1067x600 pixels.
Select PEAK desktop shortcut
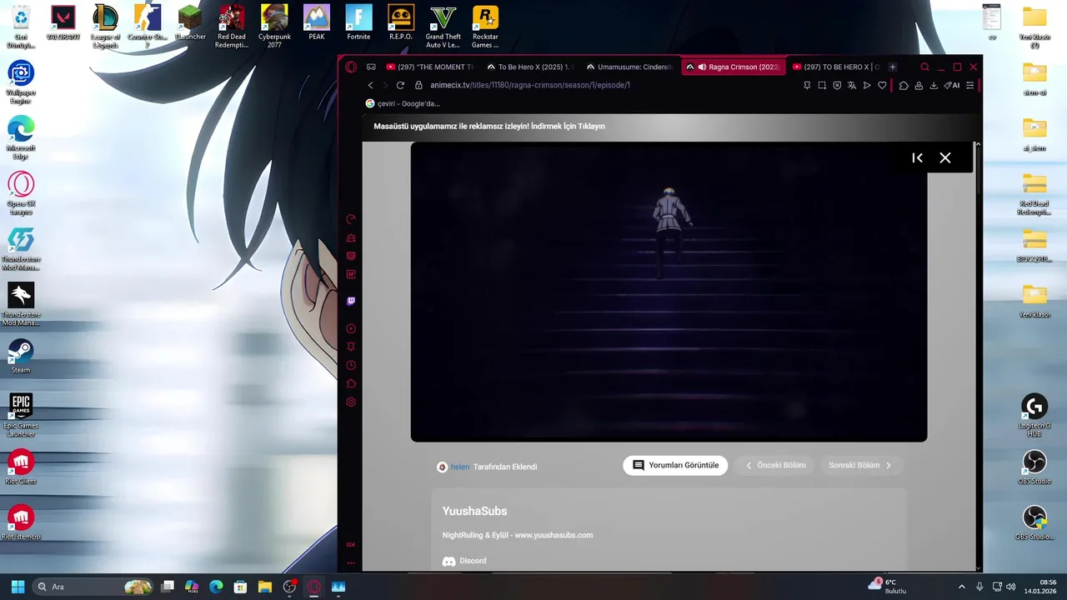[317, 23]
